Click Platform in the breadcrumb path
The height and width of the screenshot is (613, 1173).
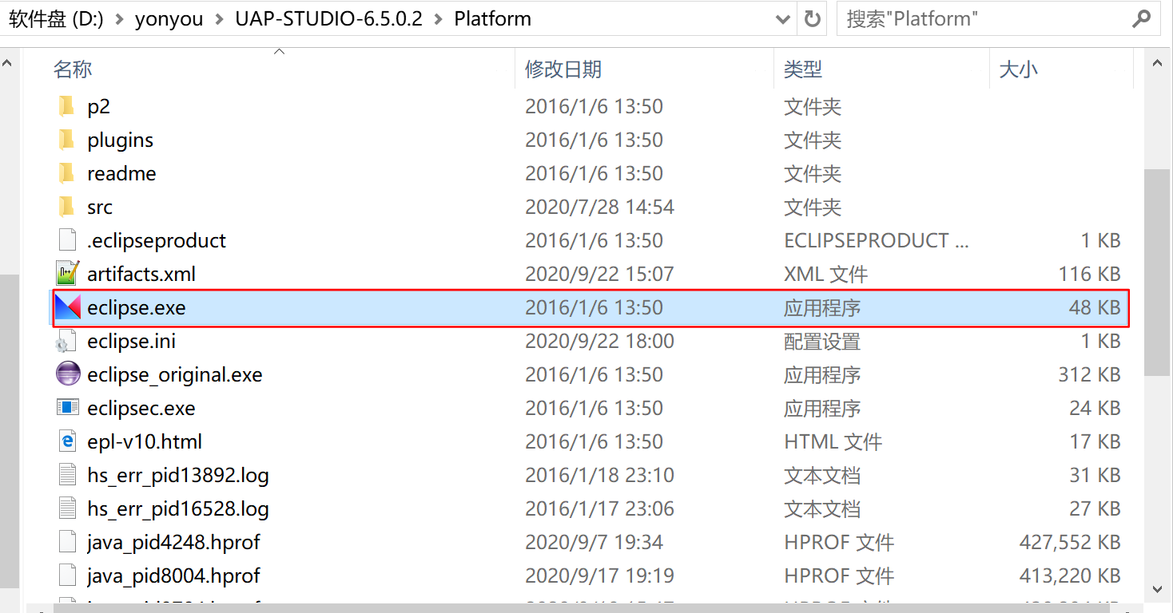492,19
